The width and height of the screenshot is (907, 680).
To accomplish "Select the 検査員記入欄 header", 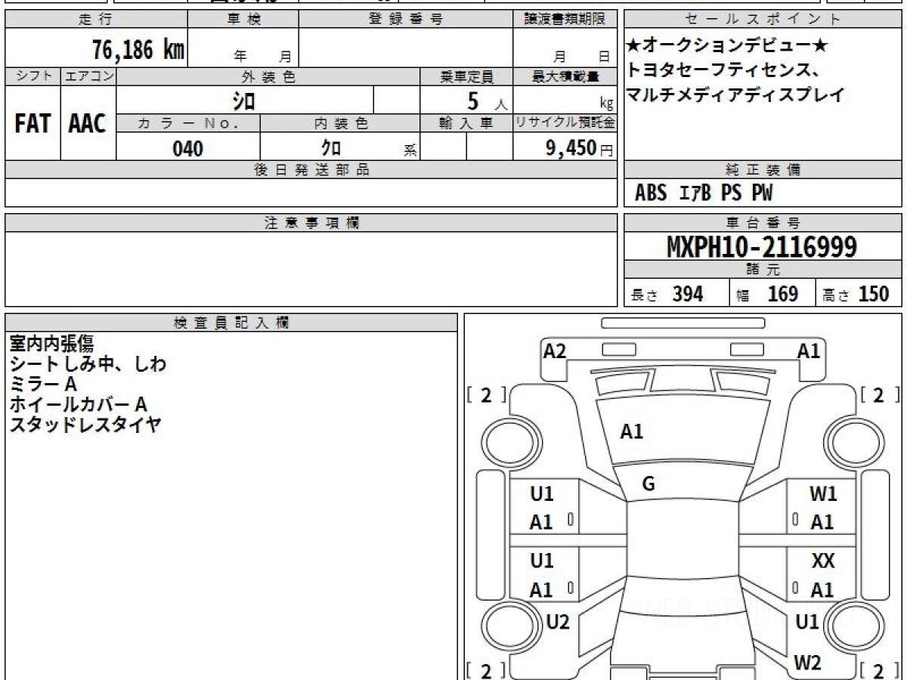I will pyautogui.click(x=231, y=323).
